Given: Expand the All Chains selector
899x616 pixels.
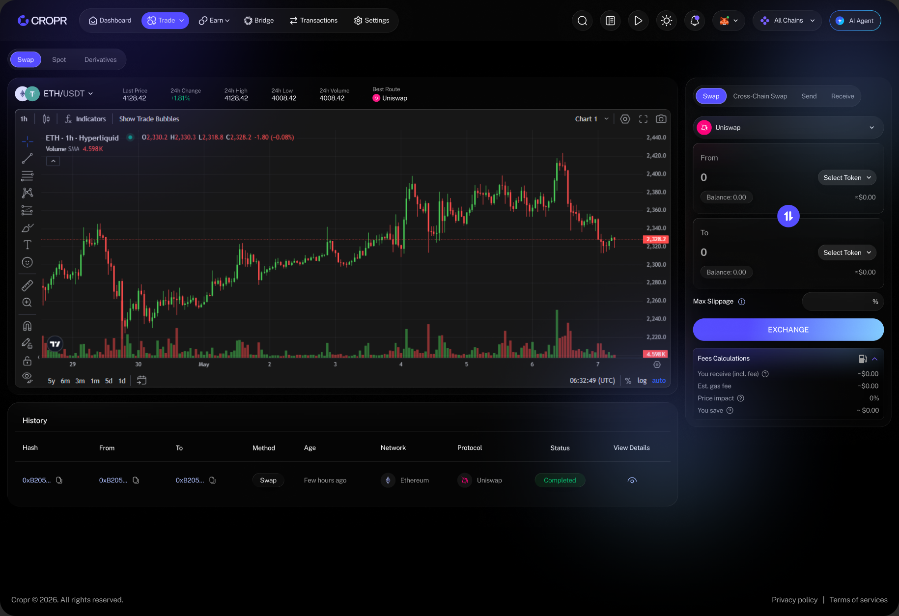Looking at the screenshot, I should (787, 21).
